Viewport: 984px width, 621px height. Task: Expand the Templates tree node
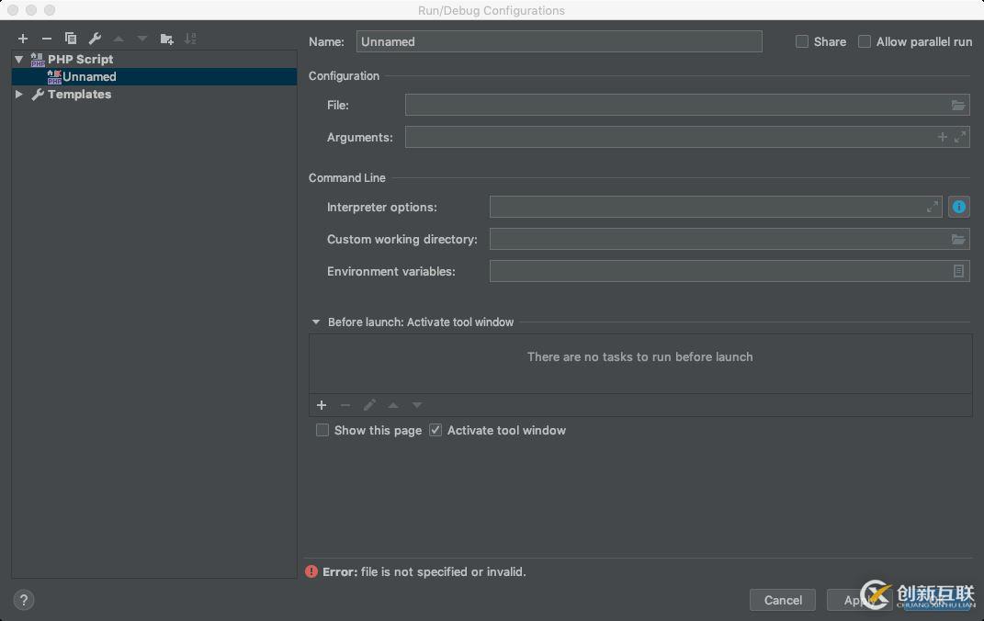point(19,95)
